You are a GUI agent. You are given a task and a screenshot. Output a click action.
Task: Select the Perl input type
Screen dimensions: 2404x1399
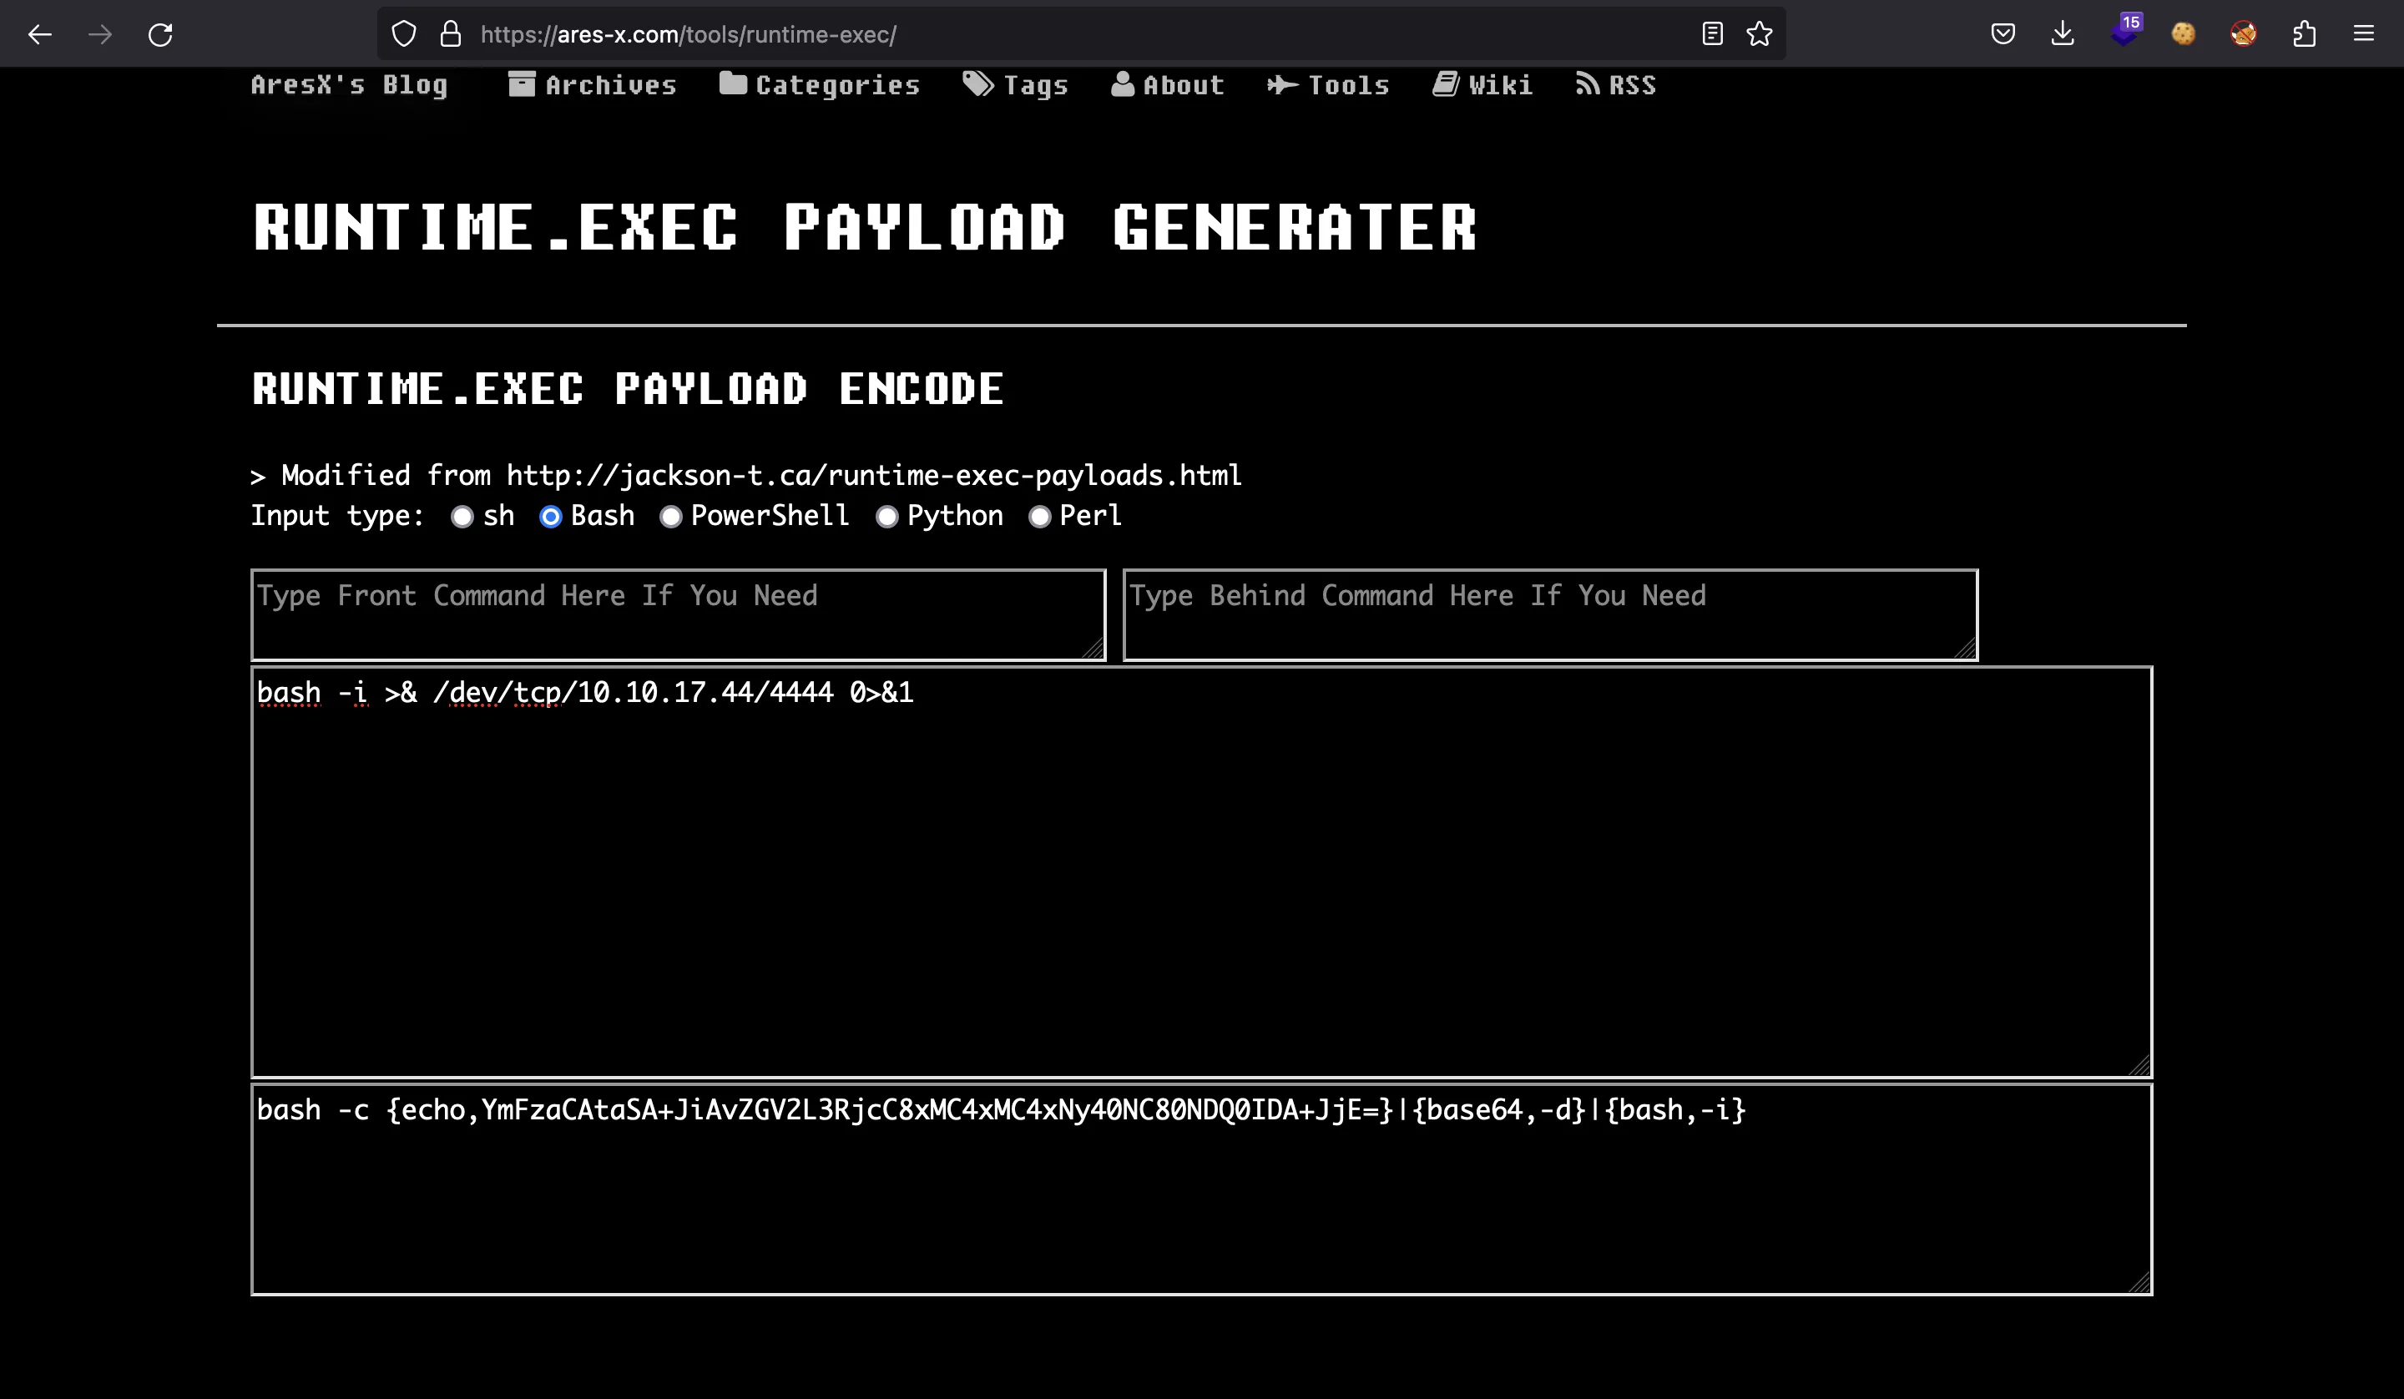(1040, 516)
